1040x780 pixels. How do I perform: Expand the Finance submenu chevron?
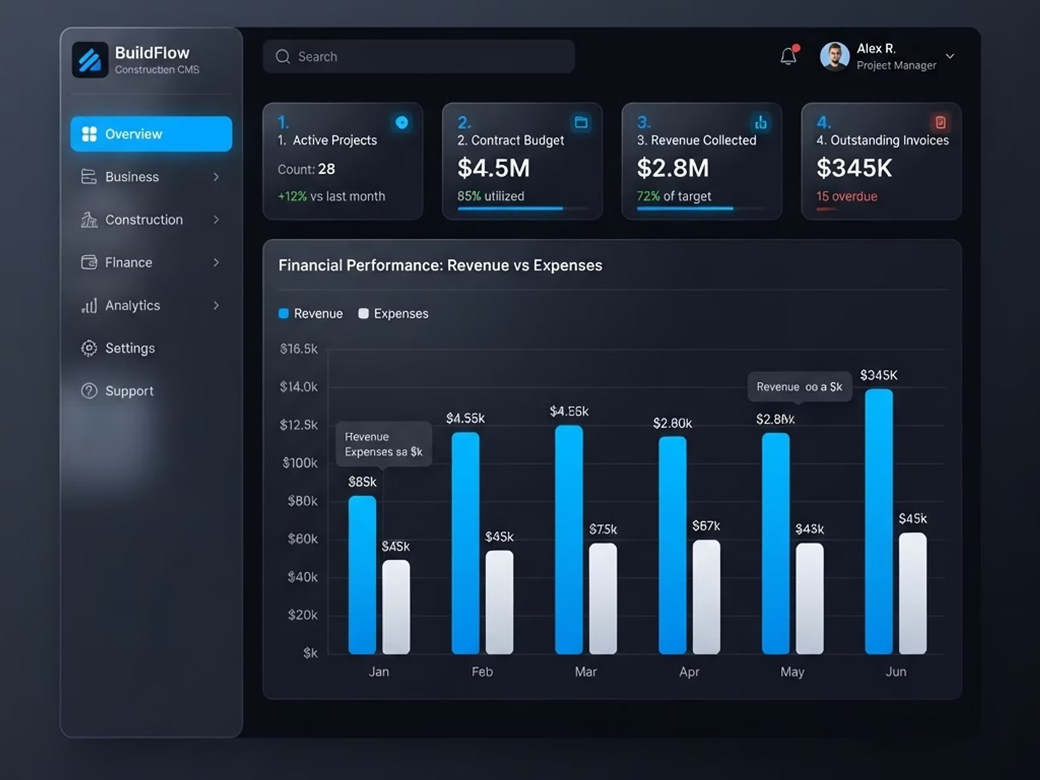(x=216, y=262)
